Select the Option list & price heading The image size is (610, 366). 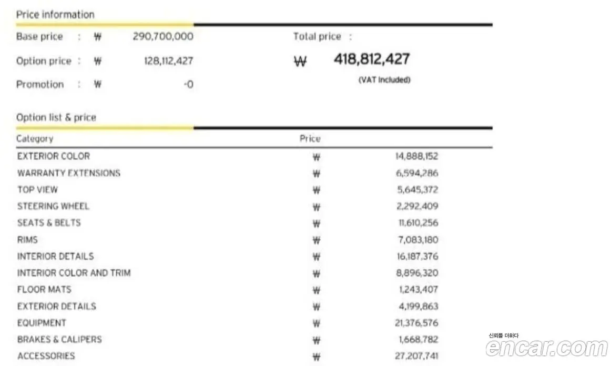coord(56,117)
